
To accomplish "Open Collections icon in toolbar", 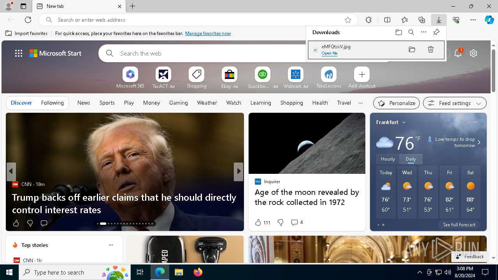I will (422, 20).
